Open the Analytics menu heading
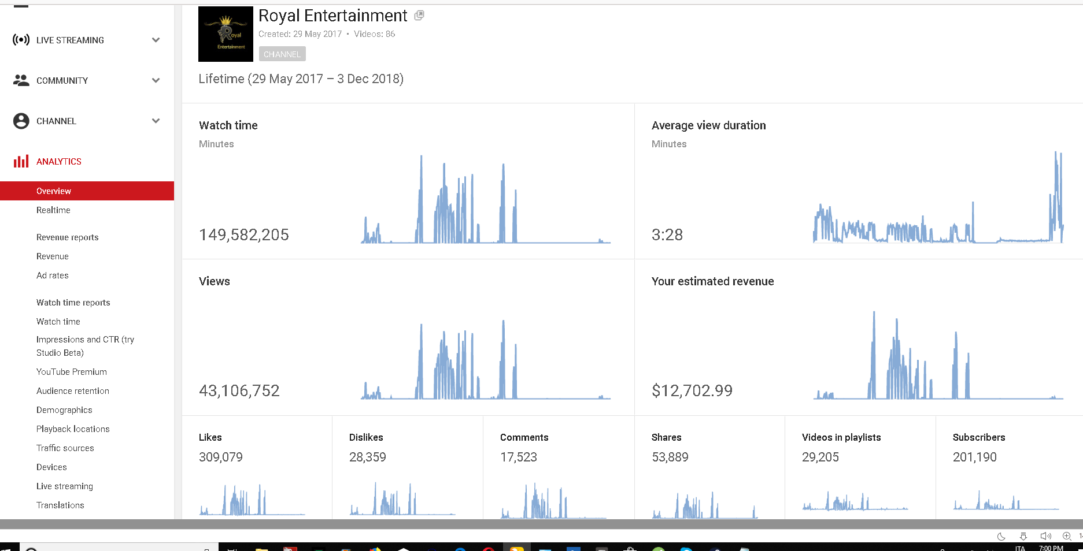1083x551 pixels. point(59,162)
